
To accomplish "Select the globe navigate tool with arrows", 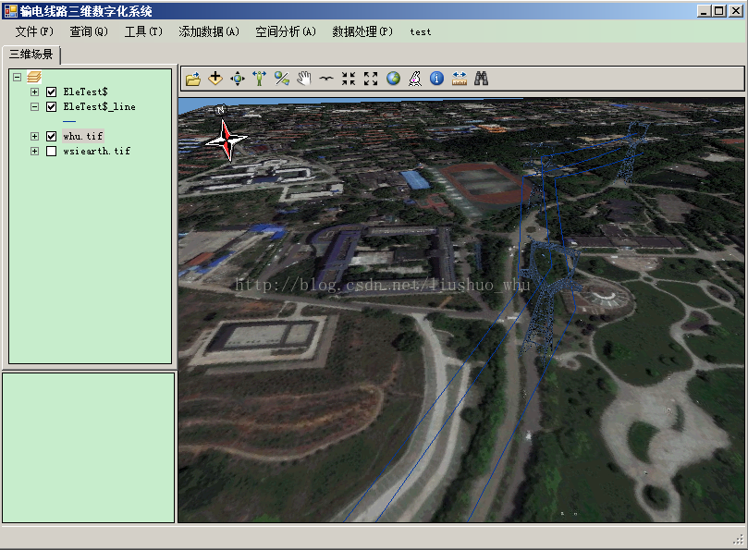I will tap(238, 79).
